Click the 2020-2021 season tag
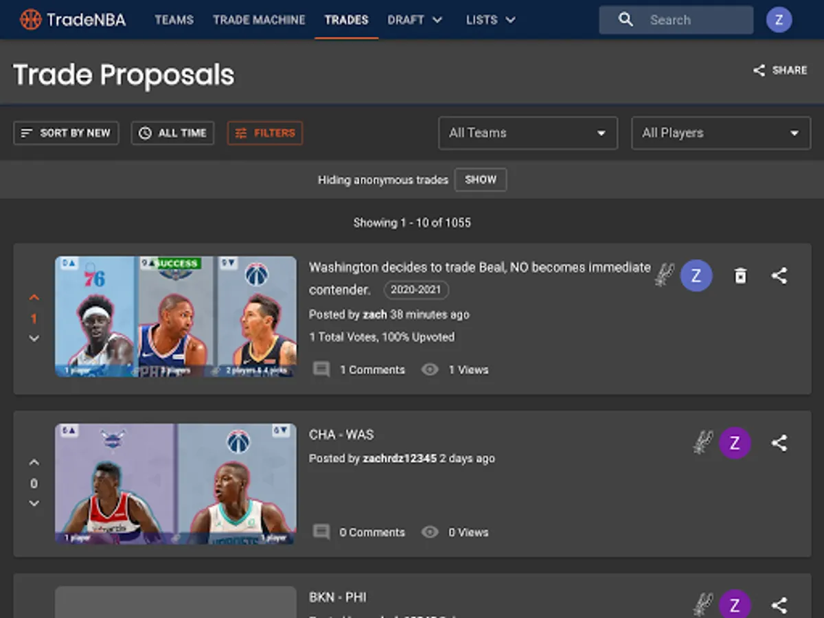The image size is (824, 618). click(x=416, y=290)
